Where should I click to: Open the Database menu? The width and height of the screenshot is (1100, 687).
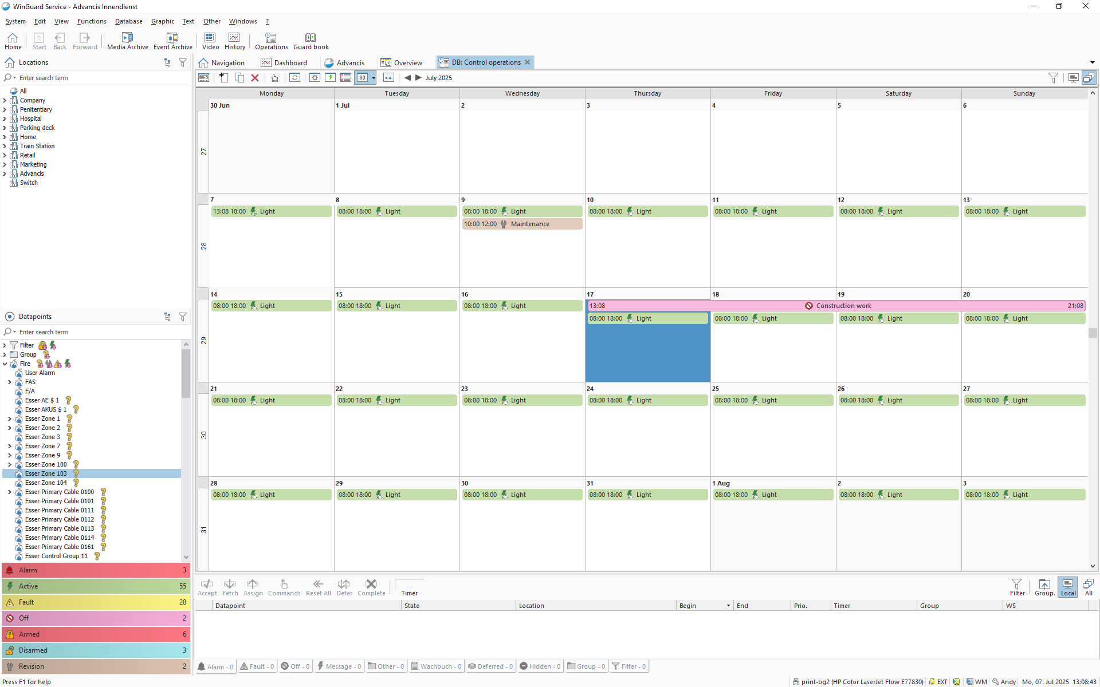coord(128,21)
